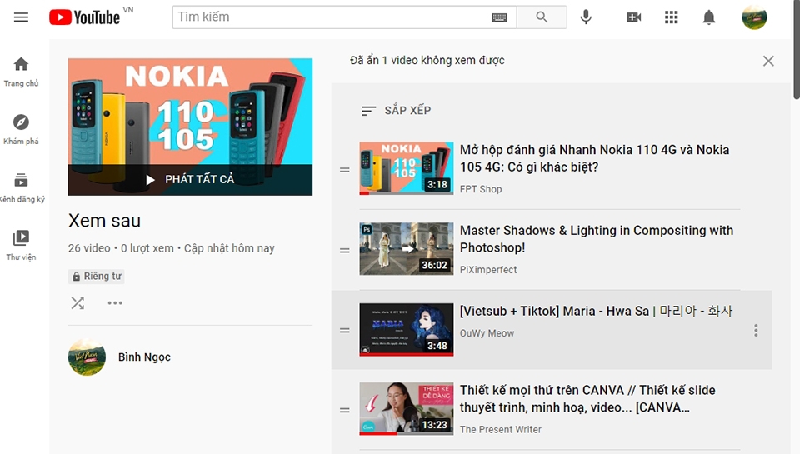Open title Thiết kế mọi thứ trên CANVA
800x454 pixels.
click(587, 398)
